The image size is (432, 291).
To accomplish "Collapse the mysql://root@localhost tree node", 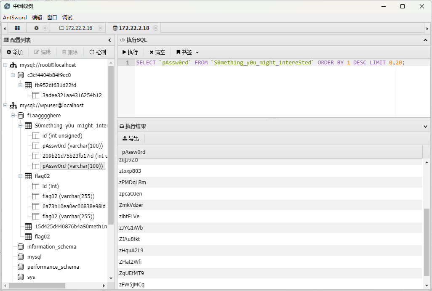I will click(x=5, y=65).
